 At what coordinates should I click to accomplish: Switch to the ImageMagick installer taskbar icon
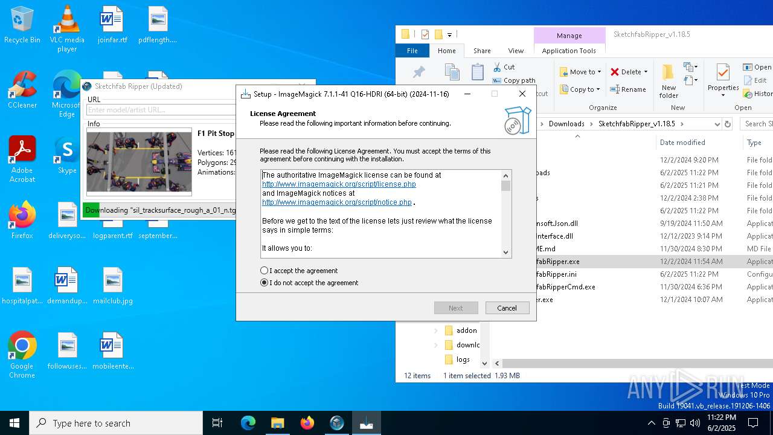367,423
